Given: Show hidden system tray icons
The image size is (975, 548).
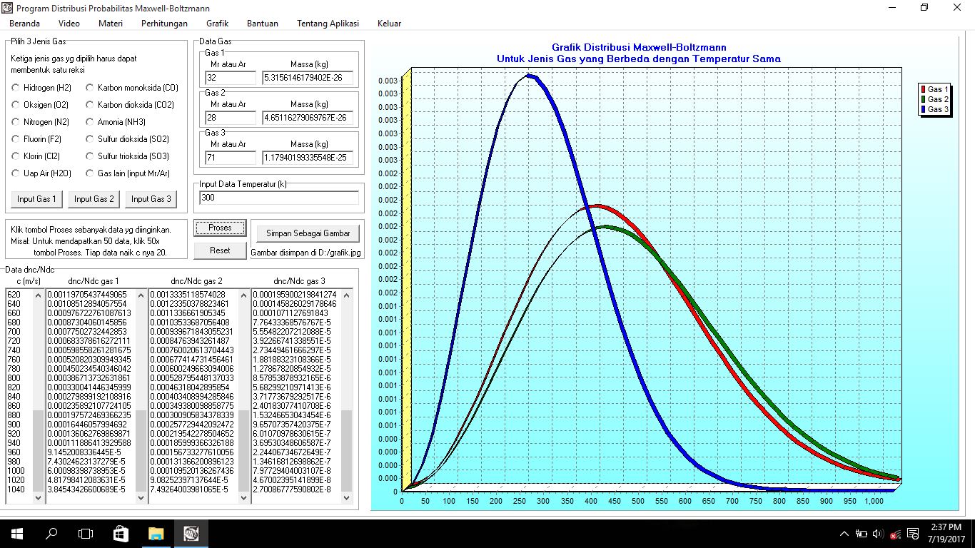Looking at the screenshot, I should click(x=844, y=534).
